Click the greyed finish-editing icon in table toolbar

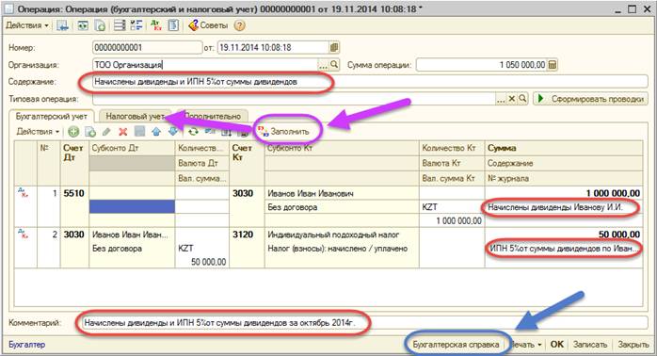(x=139, y=131)
